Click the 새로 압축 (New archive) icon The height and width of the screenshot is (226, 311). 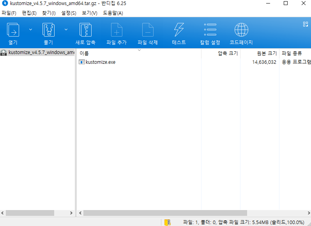click(x=85, y=30)
